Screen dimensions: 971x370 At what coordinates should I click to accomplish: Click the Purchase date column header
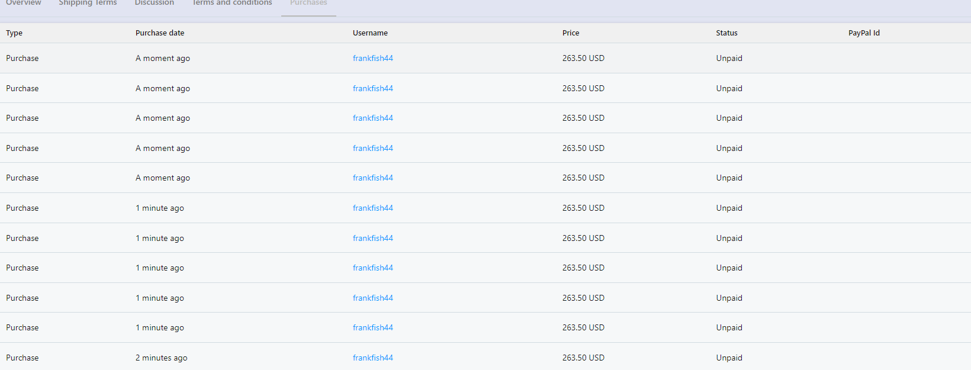[x=160, y=33]
